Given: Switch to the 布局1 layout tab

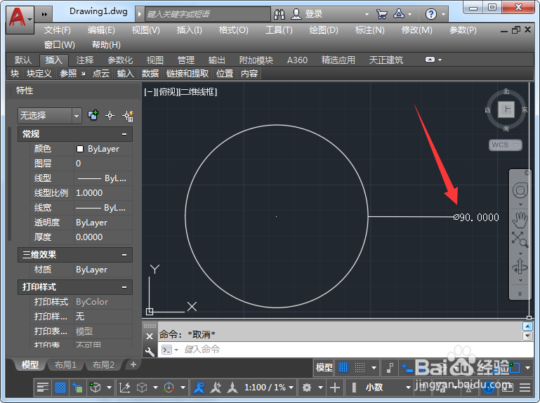Looking at the screenshot, I should point(65,364).
